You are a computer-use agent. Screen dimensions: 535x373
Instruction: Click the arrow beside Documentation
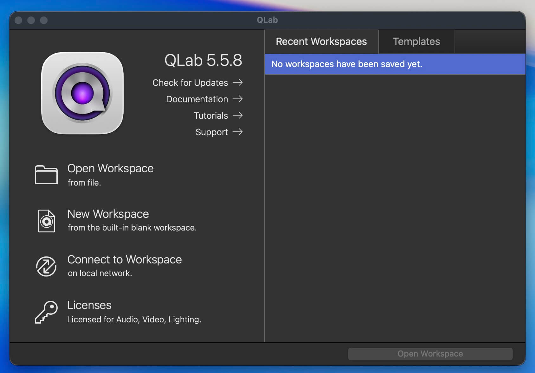[x=238, y=99]
